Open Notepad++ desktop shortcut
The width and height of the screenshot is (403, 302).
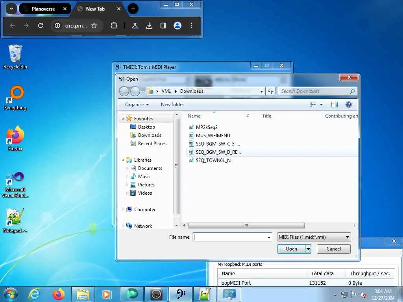tap(15, 221)
